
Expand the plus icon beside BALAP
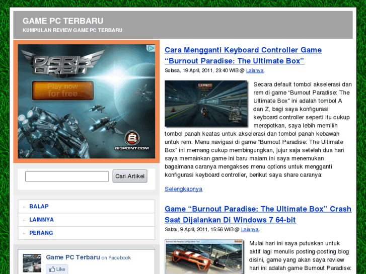pyautogui.click(x=24, y=207)
